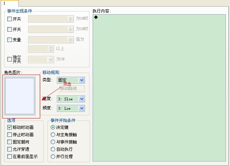Check the 固定朝向 option
The width and height of the screenshot is (230, 166).
tap(9, 142)
